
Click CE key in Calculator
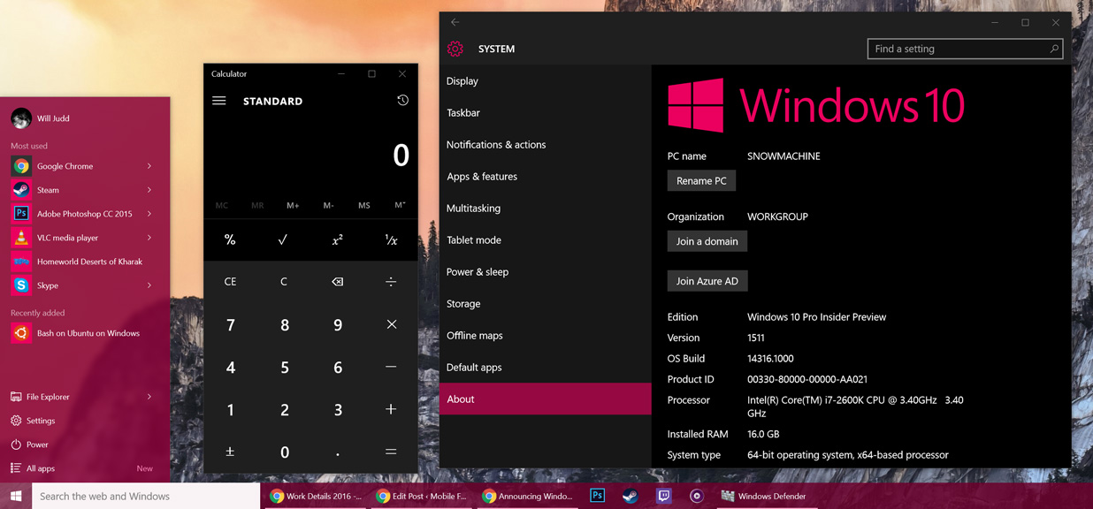pyautogui.click(x=230, y=282)
